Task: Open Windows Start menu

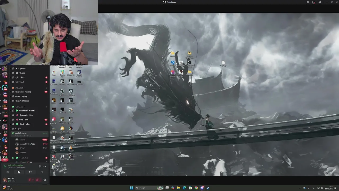Action: (x=131, y=188)
